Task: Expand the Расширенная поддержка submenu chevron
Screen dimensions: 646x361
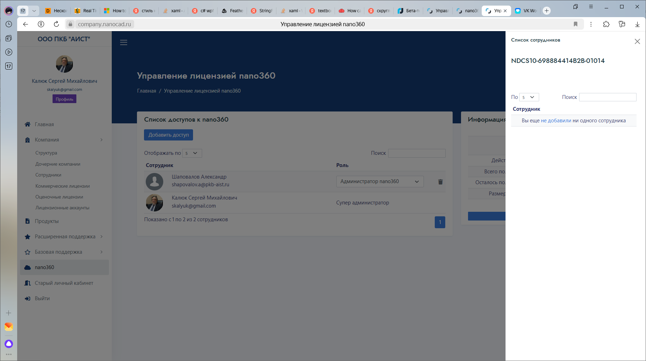Action: [102, 237]
